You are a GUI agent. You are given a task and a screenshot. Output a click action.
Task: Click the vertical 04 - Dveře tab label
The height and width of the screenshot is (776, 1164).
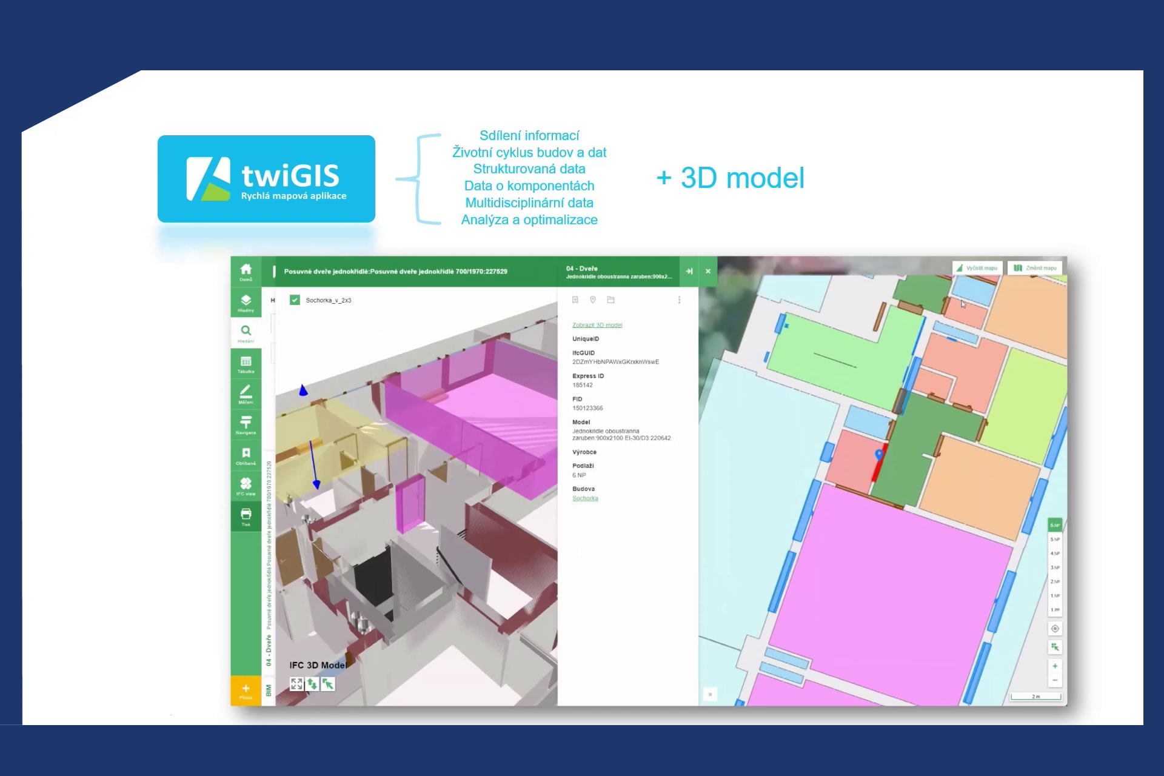(x=269, y=651)
